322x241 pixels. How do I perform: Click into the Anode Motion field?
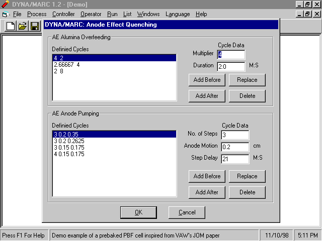click(235, 147)
